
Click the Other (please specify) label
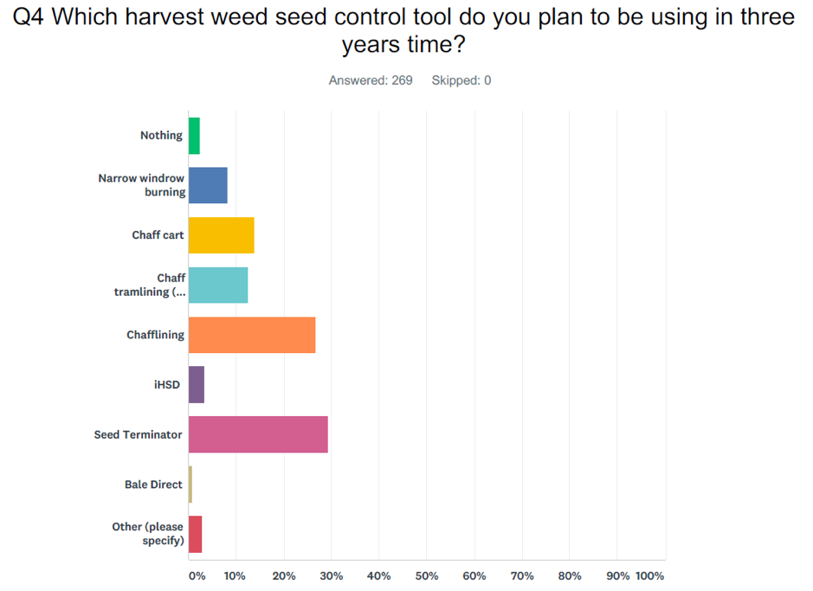[x=148, y=534]
